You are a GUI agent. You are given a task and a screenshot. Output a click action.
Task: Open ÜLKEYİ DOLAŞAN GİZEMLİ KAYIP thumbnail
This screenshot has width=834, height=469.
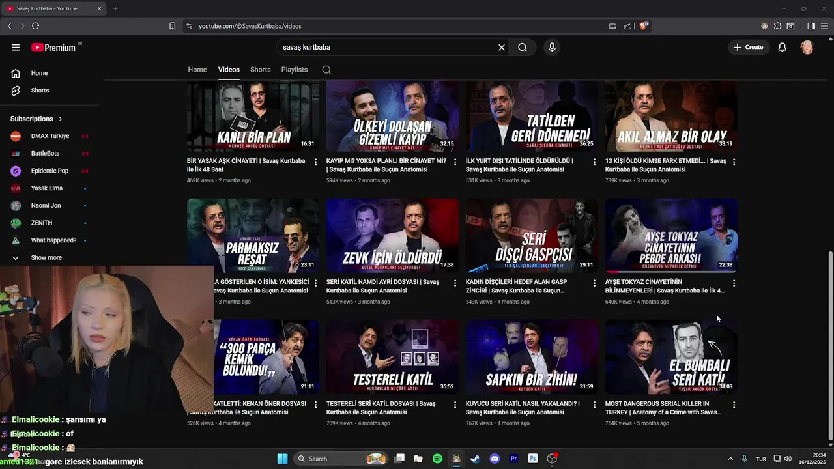(x=393, y=116)
